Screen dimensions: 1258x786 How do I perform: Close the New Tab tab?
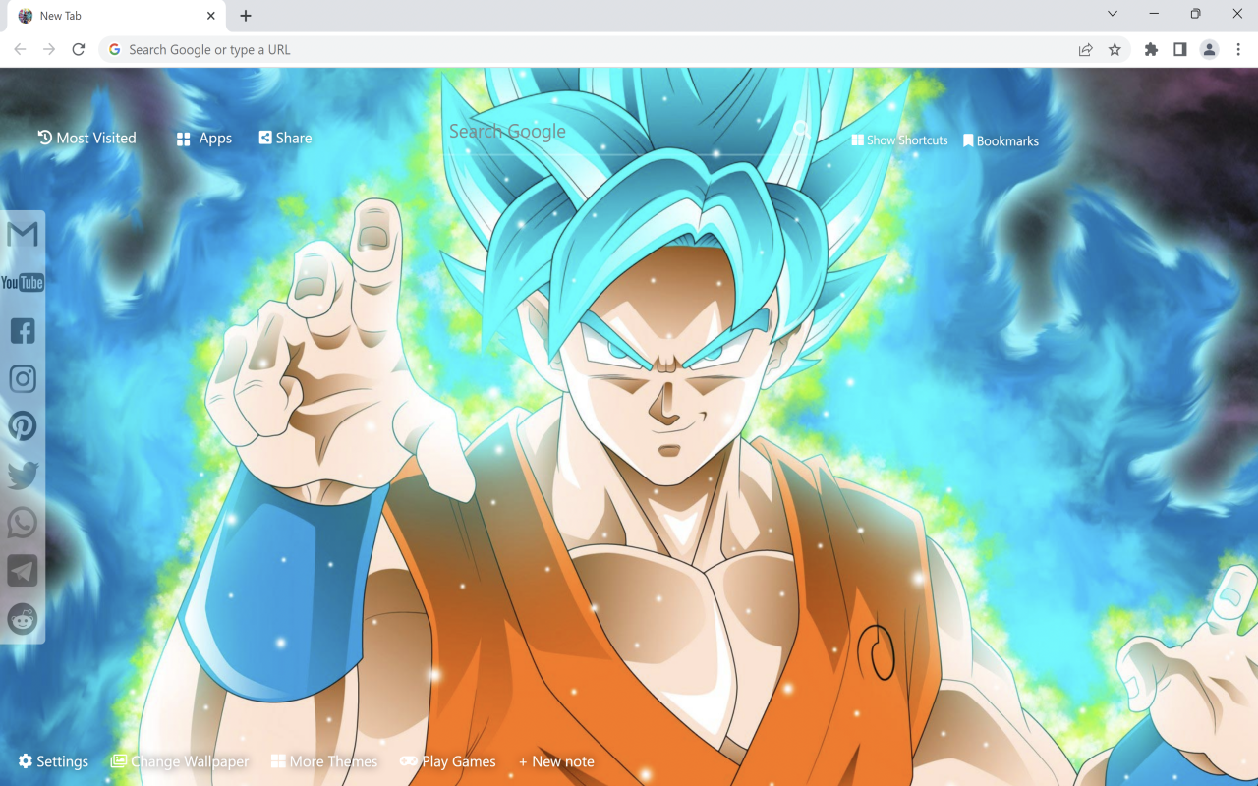tap(211, 16)
